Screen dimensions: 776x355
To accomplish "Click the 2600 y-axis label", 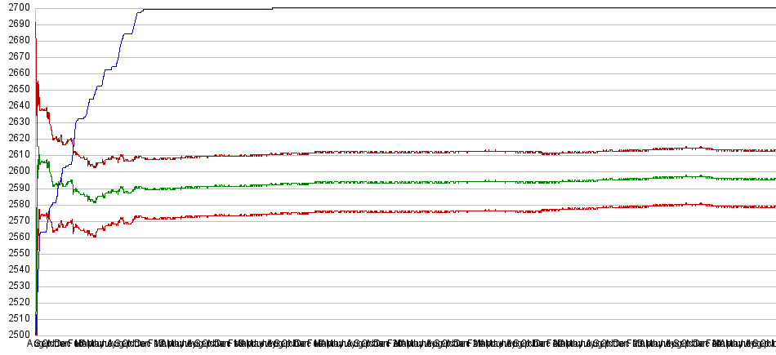I will 16,171.
